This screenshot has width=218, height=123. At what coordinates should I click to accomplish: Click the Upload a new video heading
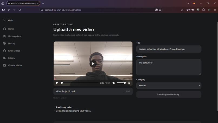pos(74,30)
